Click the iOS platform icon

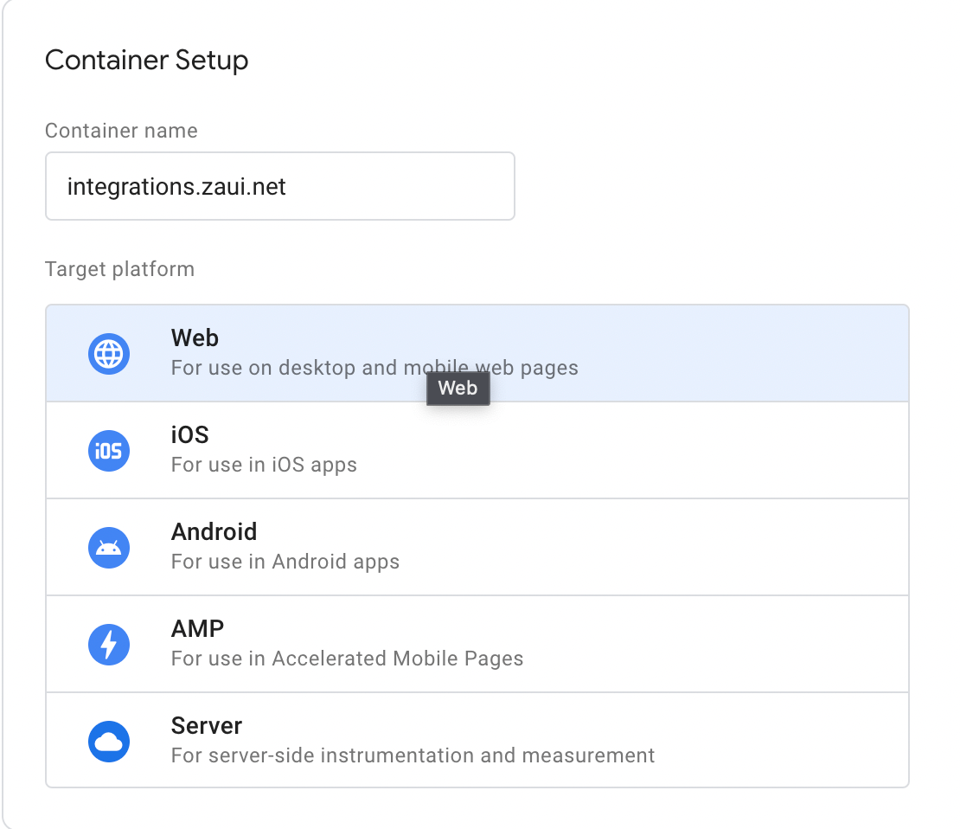[109, 450]
